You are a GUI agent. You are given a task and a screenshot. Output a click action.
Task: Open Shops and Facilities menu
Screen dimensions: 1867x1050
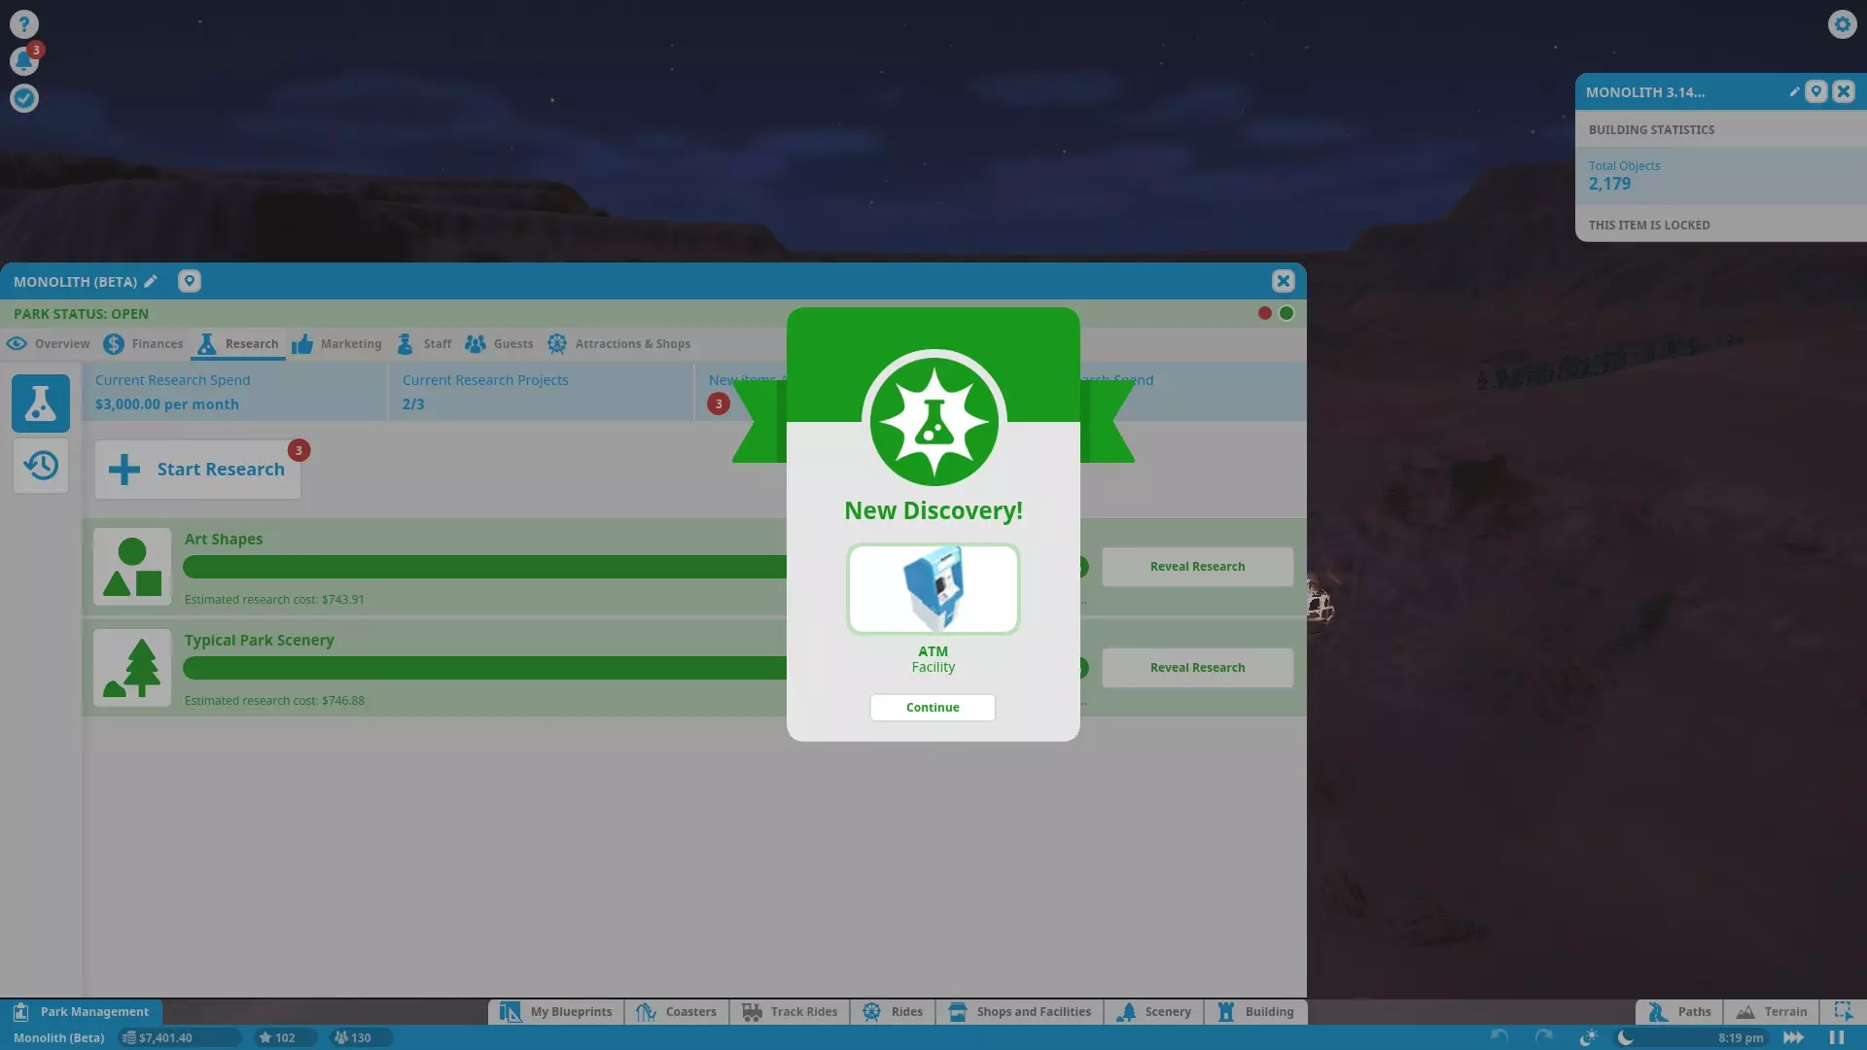1020,1011
